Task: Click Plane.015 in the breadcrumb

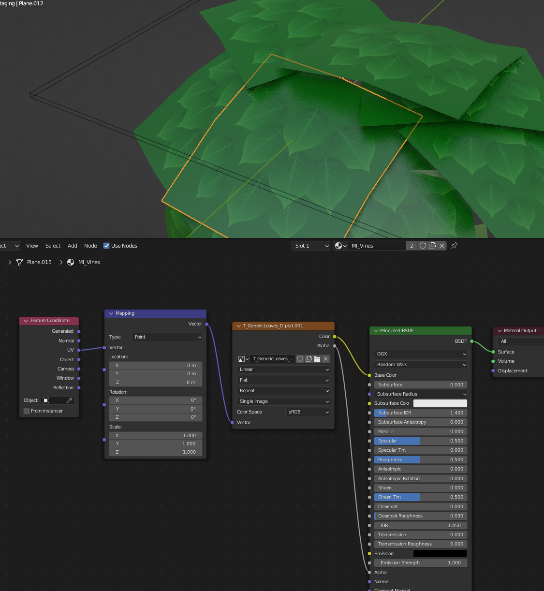Action: (39, 262)
